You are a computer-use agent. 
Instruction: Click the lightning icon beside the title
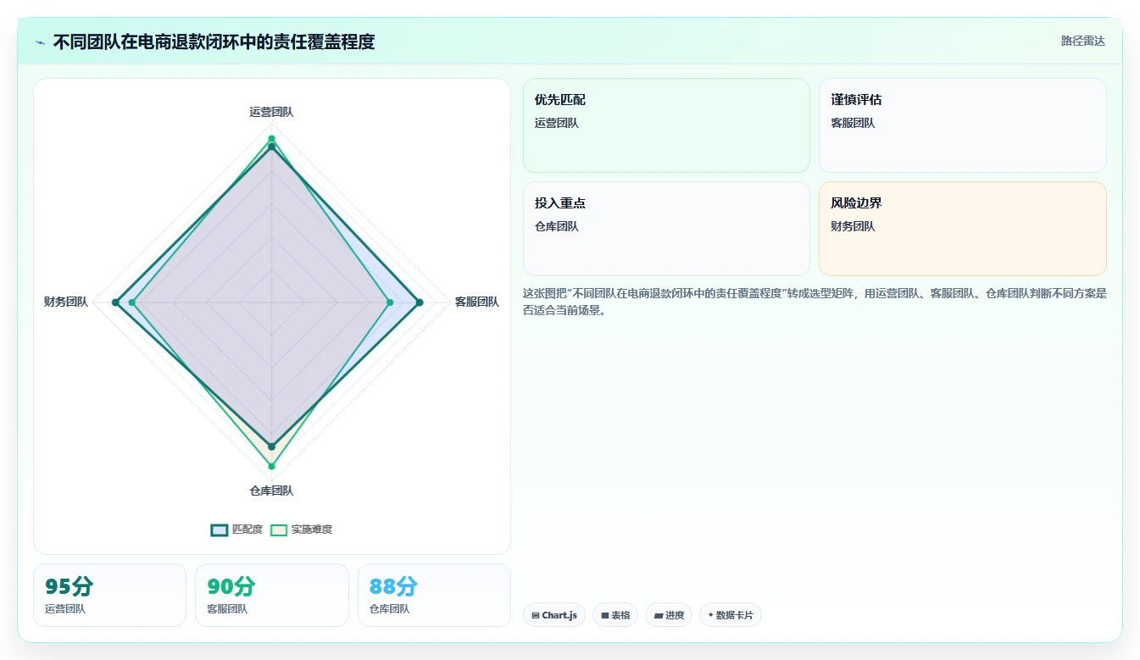point(41,42)
